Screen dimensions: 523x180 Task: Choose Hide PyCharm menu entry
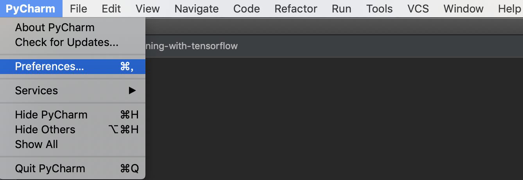point(73,115)
